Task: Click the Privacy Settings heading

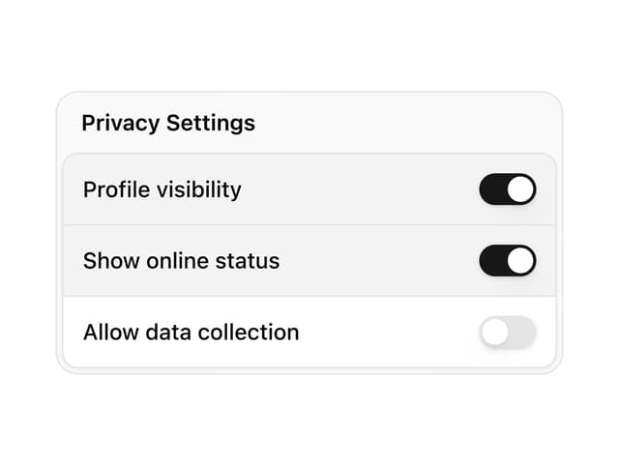Action: 168,124
